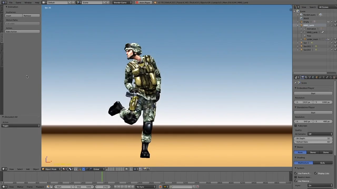
Task: Select the scale manipulator icon
Action: point(90,169)
